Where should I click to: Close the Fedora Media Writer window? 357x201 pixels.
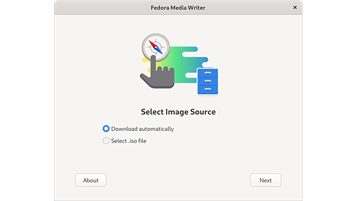coord(295,8)
